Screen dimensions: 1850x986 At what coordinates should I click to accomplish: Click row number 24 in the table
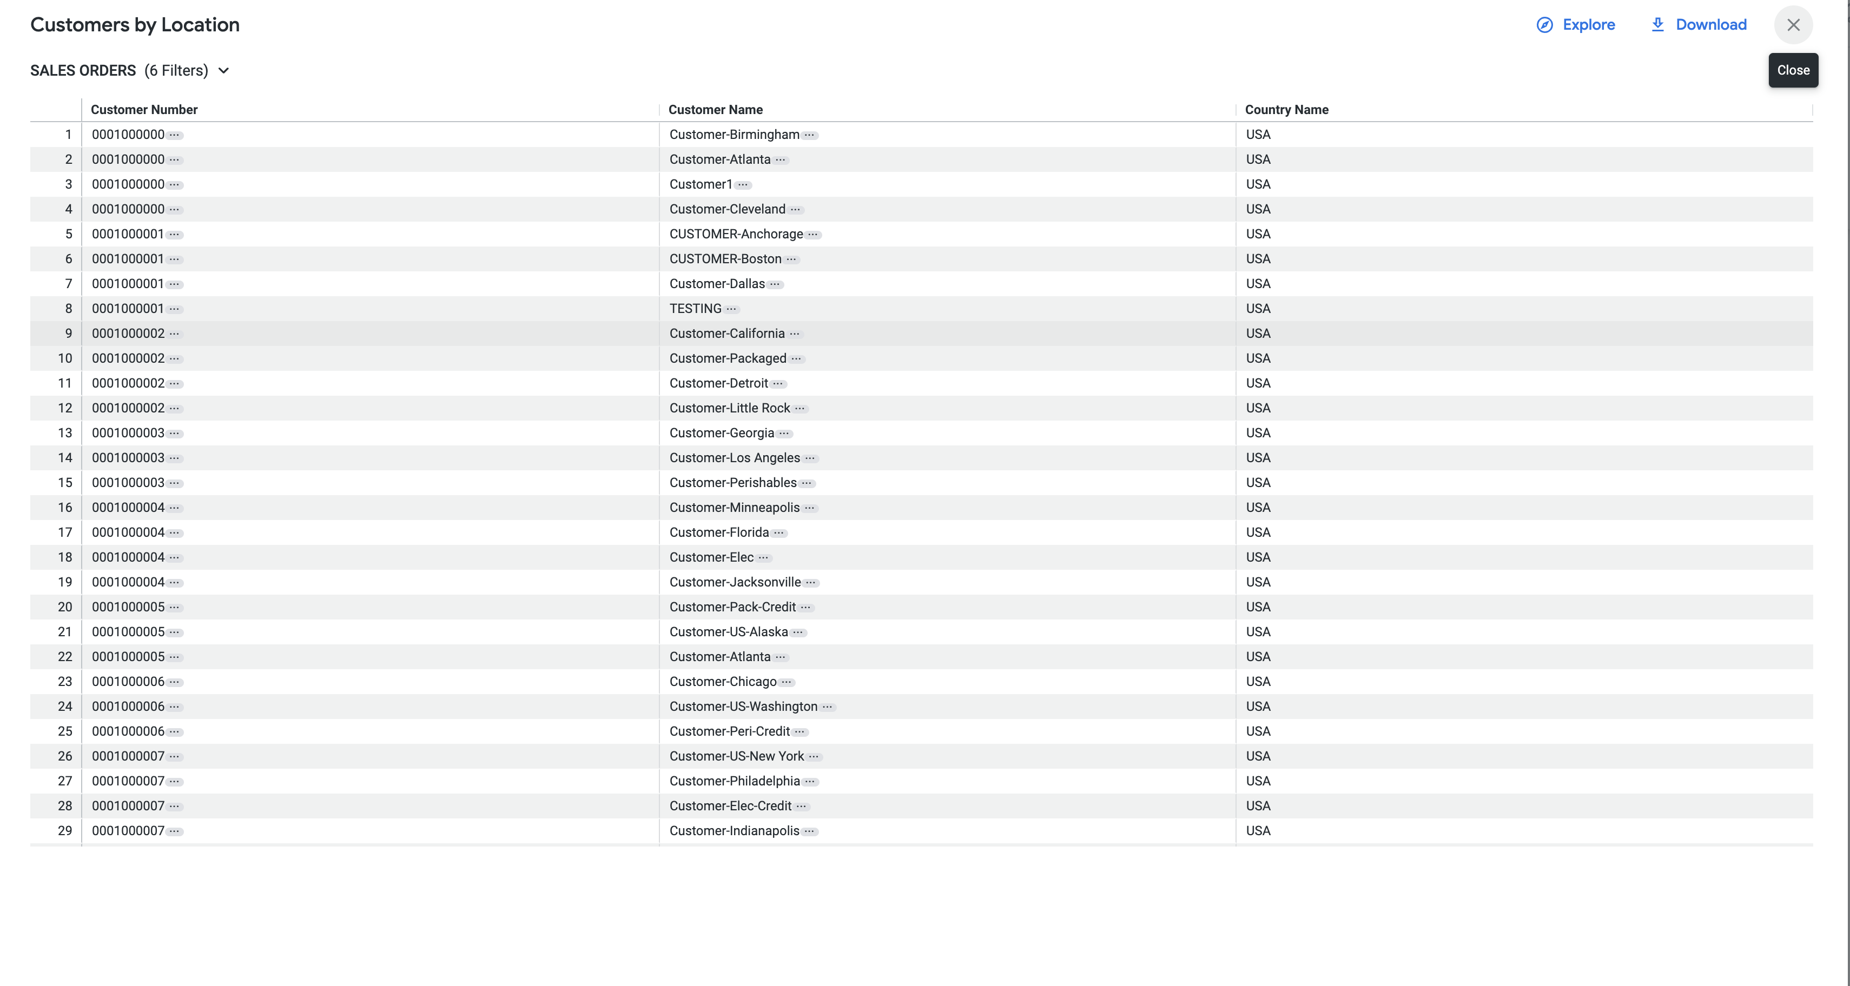tap(65, 706)
